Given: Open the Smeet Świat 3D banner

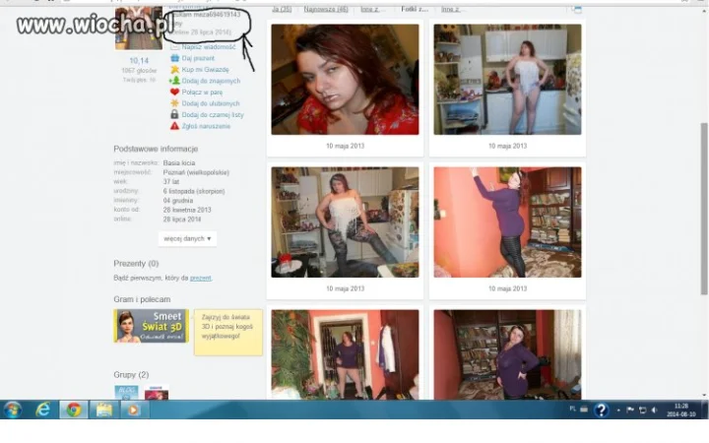Looking at the screenshot, I should coord(151,326).
